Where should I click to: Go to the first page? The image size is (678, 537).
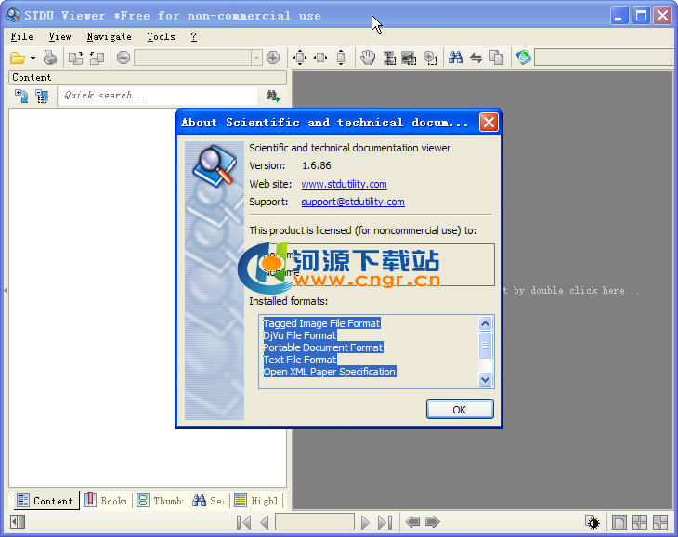click(x=244, y=522)
